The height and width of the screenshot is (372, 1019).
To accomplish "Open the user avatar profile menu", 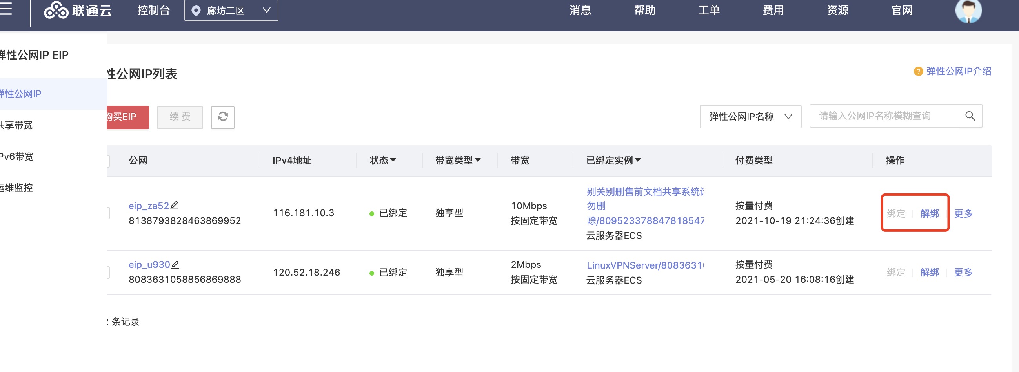I will pyautogui.click(x=968, y=11).
